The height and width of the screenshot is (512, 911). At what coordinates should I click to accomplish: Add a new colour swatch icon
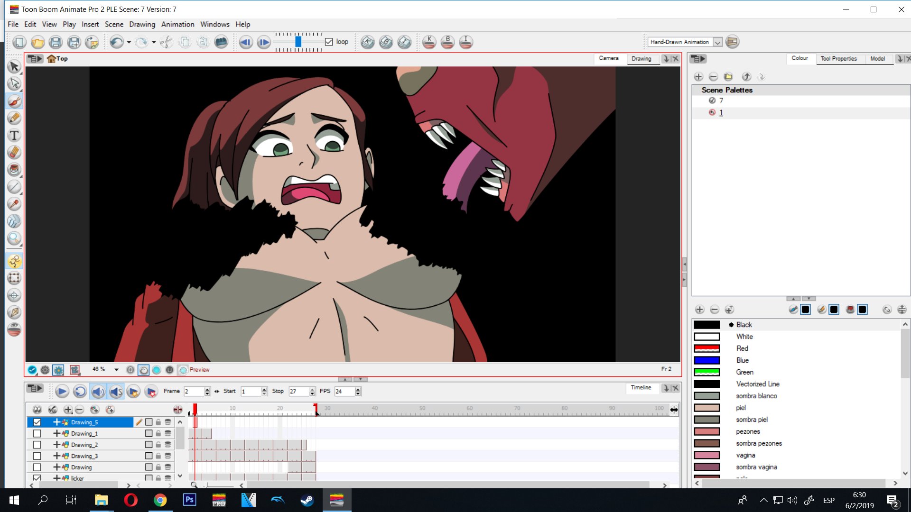tap(699, 310)
